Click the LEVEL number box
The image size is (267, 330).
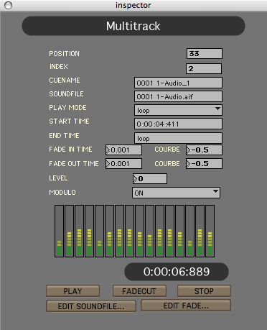[150, 178]
